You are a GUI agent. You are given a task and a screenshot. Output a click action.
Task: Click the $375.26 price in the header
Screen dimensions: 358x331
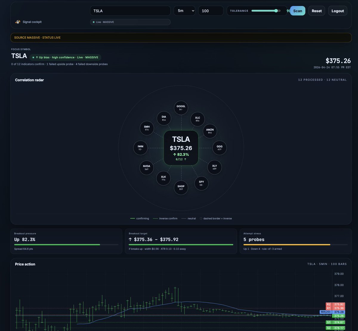tap(338, 61)
